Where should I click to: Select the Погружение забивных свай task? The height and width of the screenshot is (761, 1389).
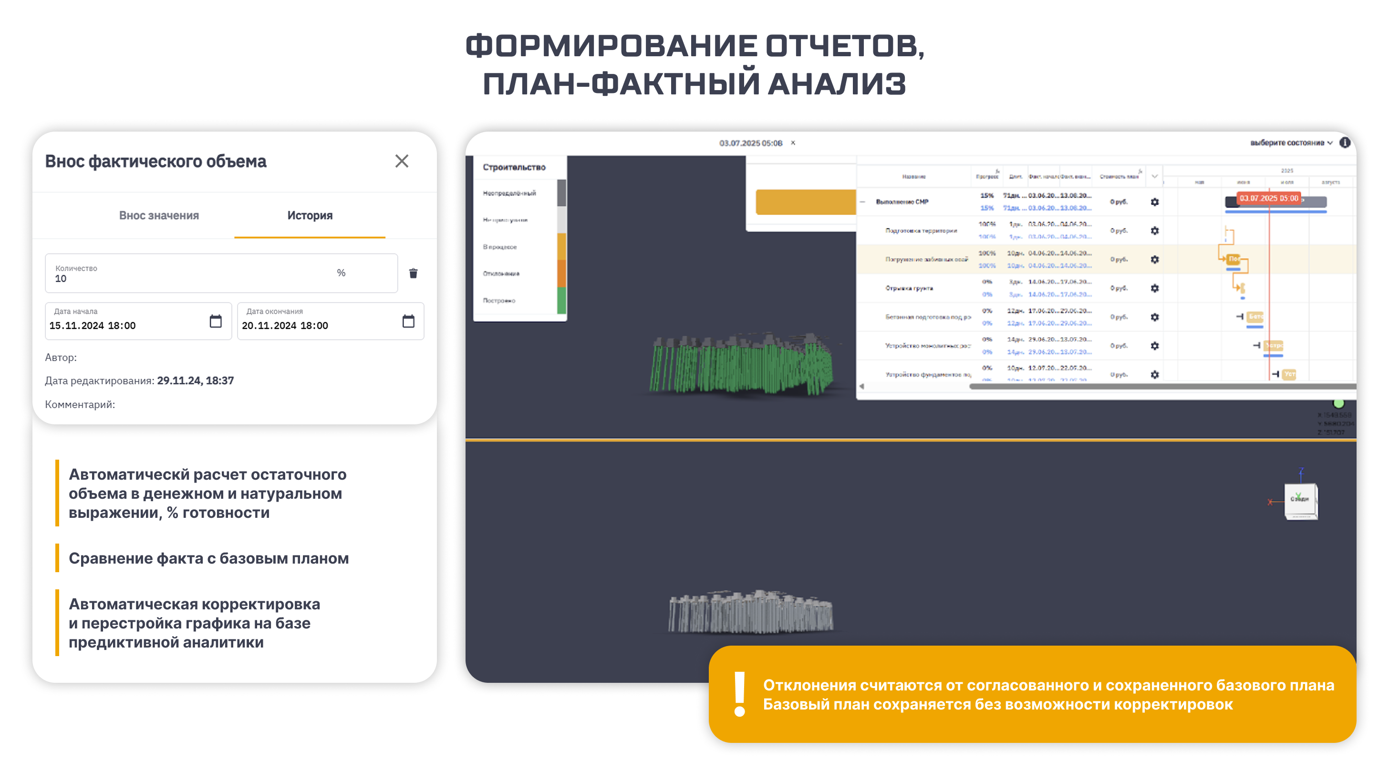coord(926,260)
